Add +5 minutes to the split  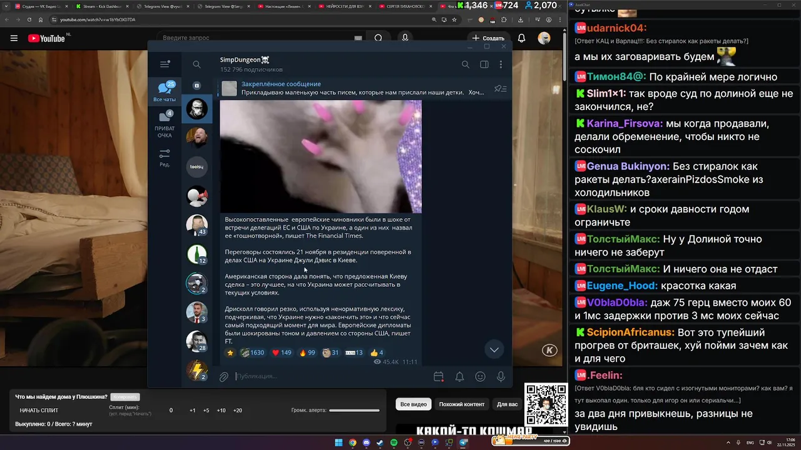click(207, 411)
